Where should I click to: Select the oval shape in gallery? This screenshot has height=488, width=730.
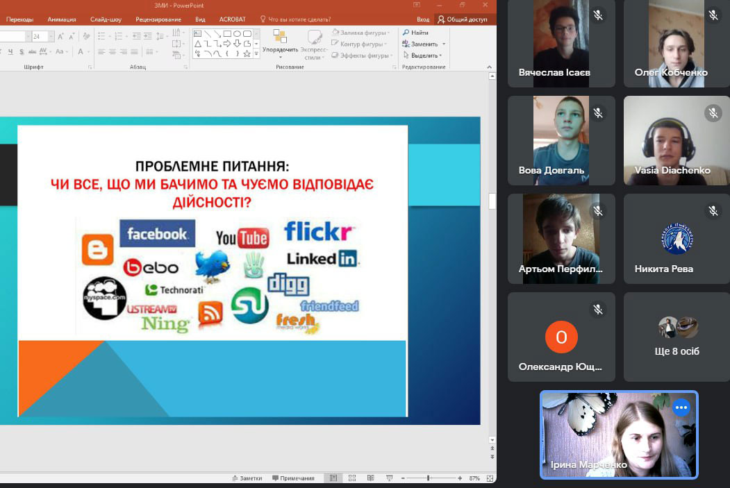(237, 33)
